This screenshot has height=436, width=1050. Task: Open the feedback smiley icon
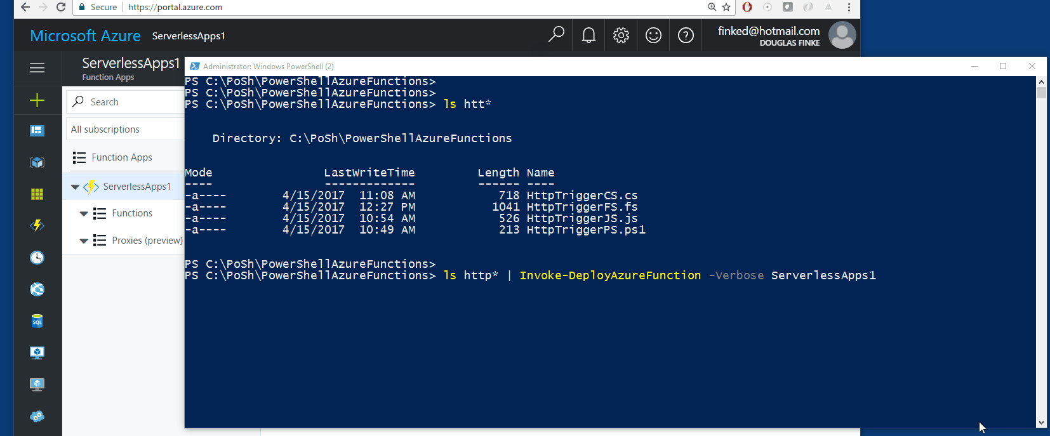tap(653, 35)
